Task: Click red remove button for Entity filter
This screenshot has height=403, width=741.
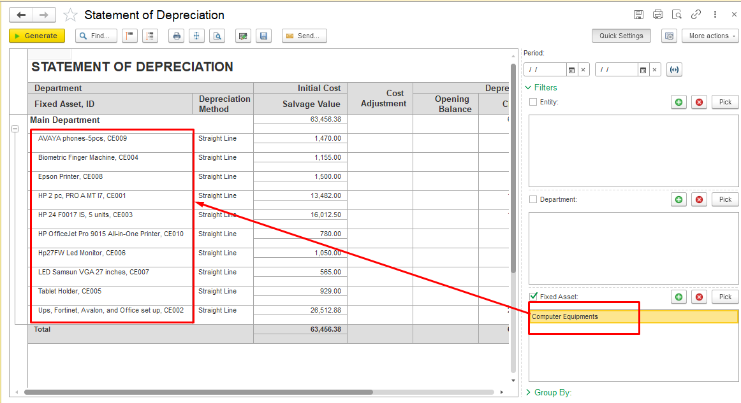Action: click(699, 102)
